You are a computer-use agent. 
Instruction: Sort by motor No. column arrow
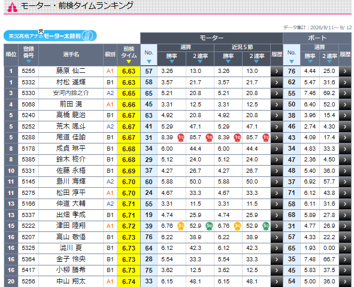pos(149,62)
